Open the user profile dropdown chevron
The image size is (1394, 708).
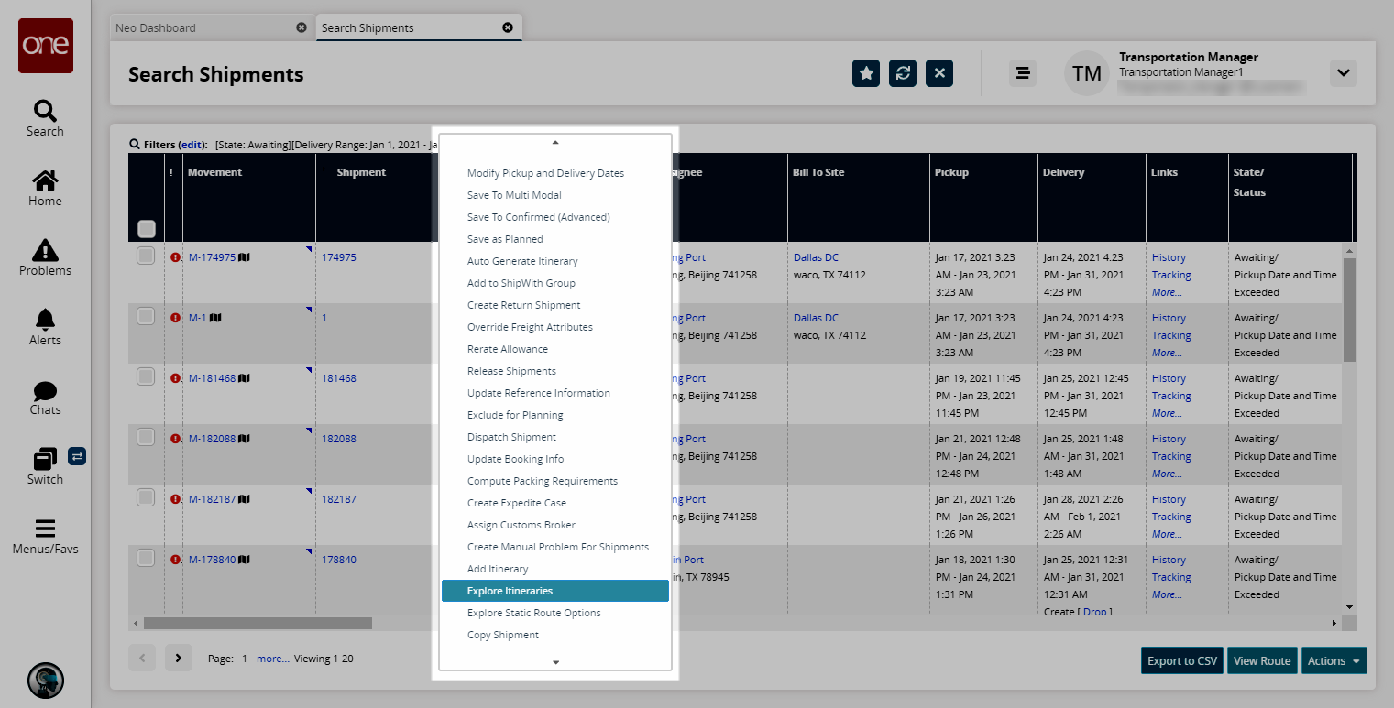point(1343,73)
